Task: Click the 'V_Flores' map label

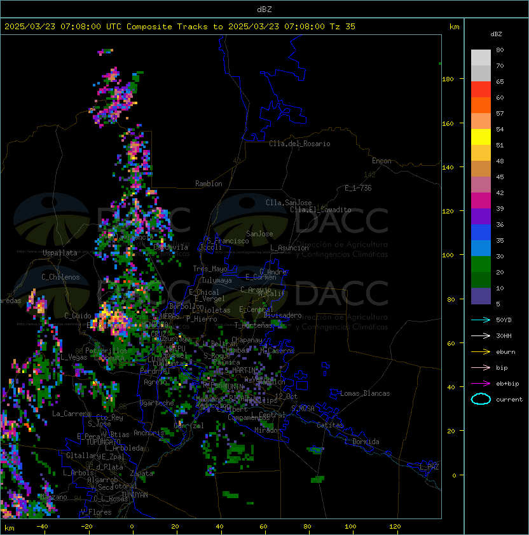Action: (96, 512)
